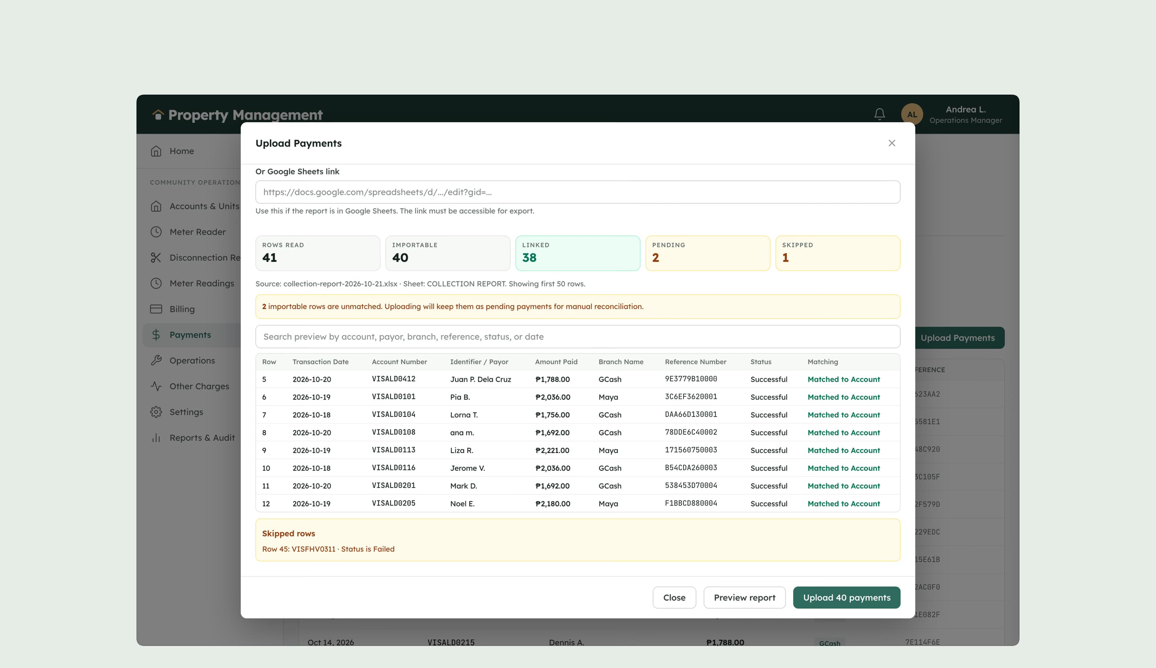Screen dimensions: 1156x668
Task: Click the Account Number column header
Action: pos(399,362)
